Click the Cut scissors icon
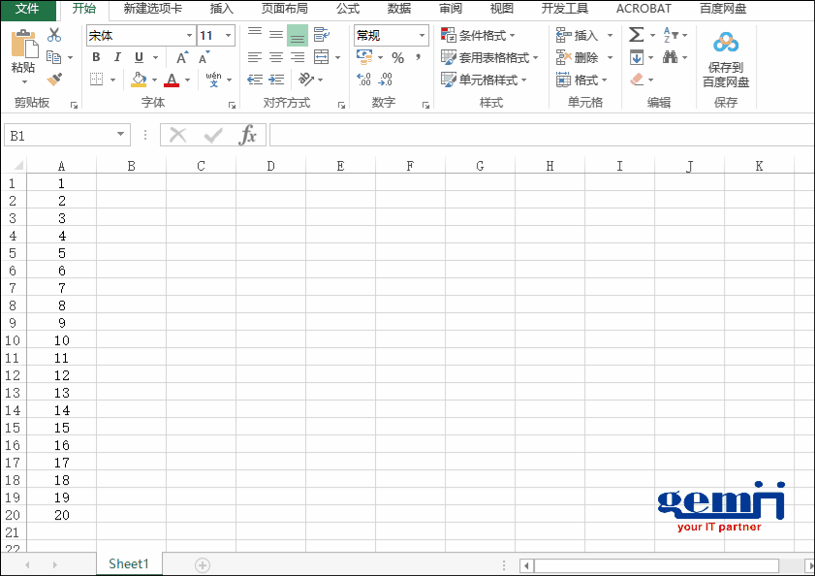This screenshot has height=576, width=815. [x=54, y=36]
